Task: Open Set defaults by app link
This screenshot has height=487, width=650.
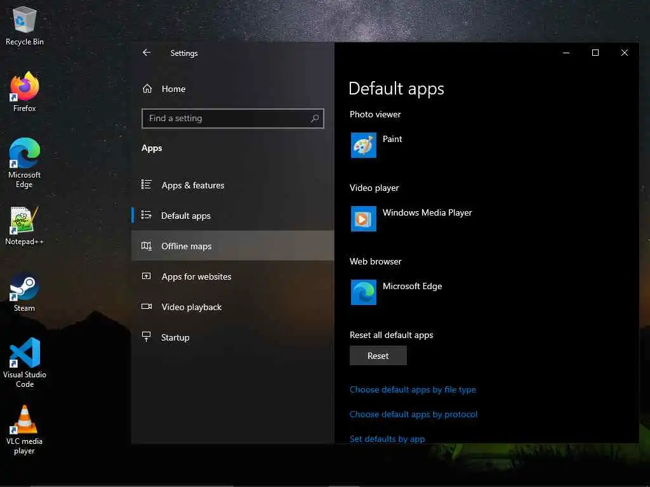Action: click(387, 439)
